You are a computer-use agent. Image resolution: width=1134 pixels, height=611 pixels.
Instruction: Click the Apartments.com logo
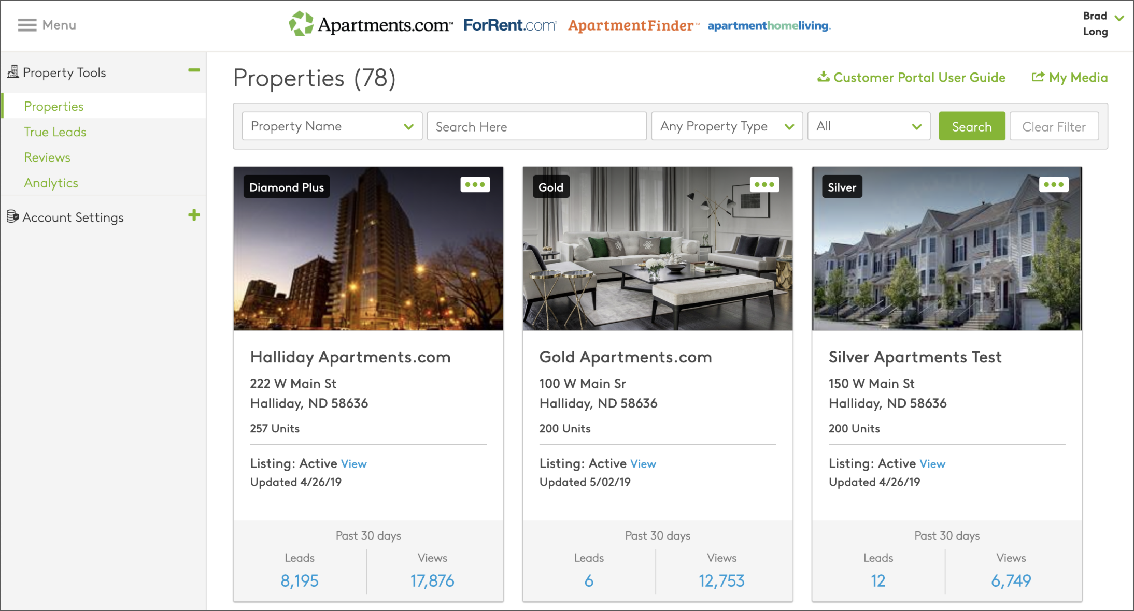[x=370, y=24]
